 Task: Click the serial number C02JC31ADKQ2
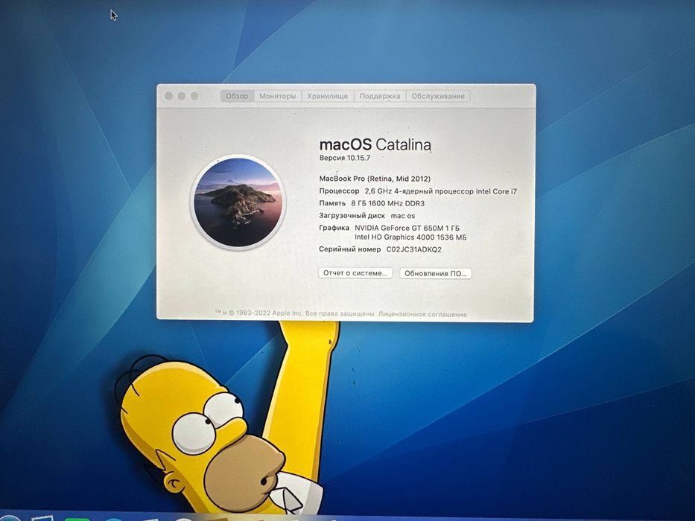pyautogui.click(x=414, y=249)
